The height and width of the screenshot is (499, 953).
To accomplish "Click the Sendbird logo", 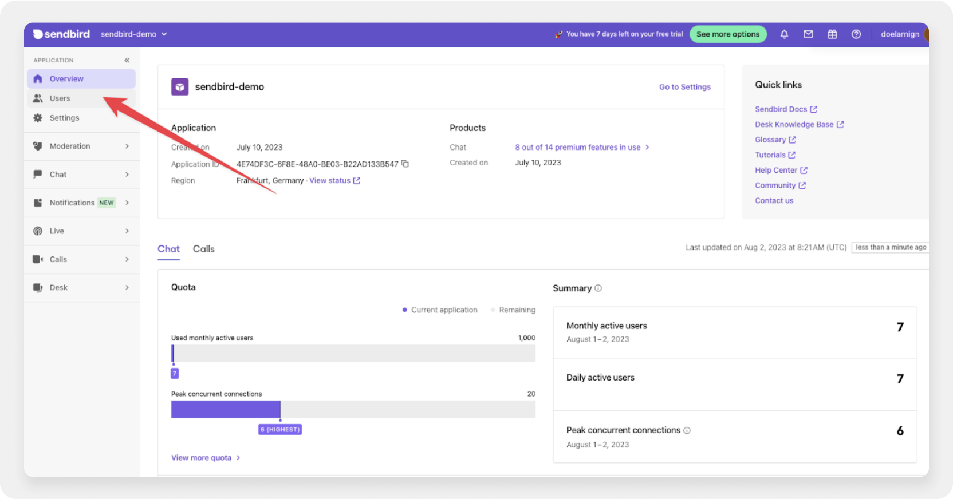I will click(x=61, y=34).
